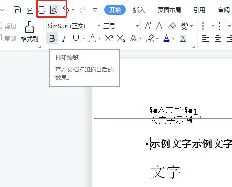The image size is (232, 187).
Task: Expand the font name dropdown arrow
Action: coord(99,26)
